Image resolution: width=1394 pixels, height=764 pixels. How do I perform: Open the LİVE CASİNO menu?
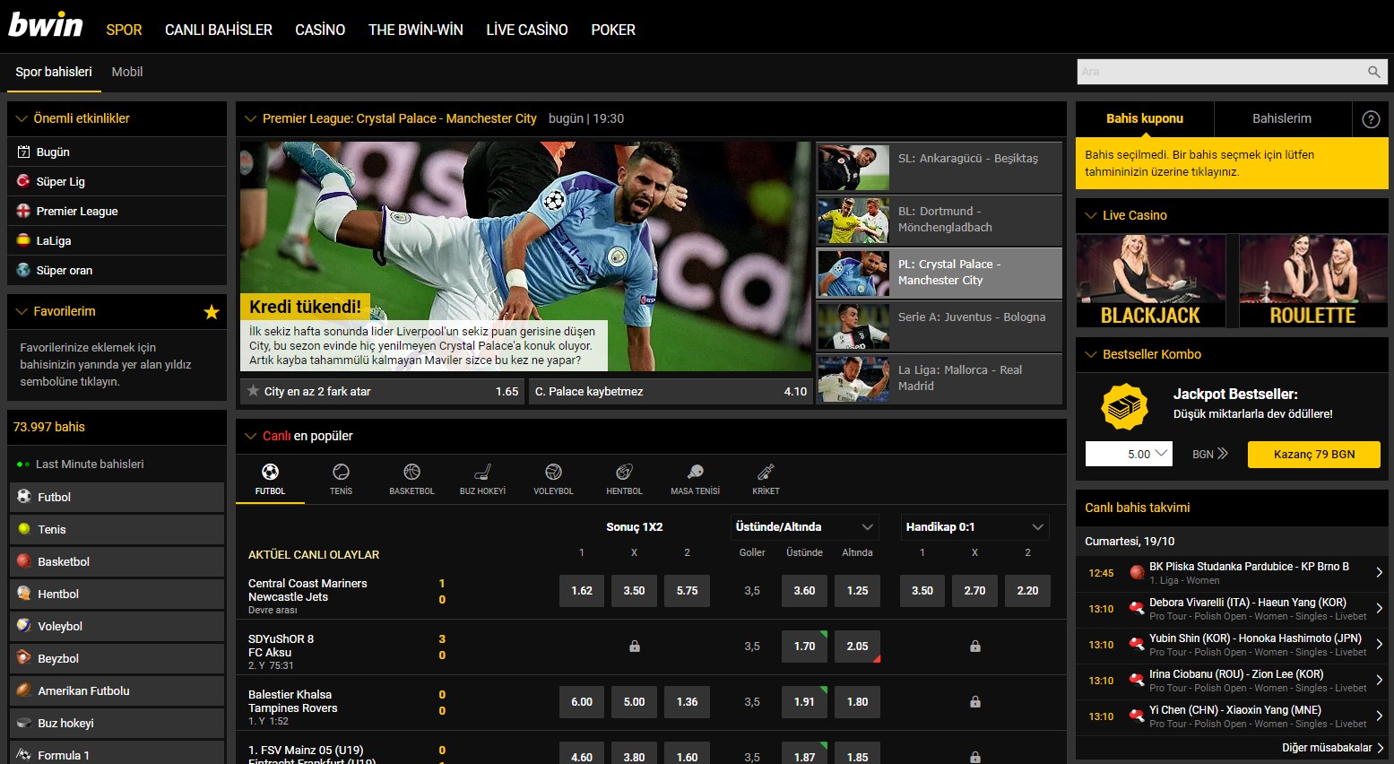coord(527,30)
